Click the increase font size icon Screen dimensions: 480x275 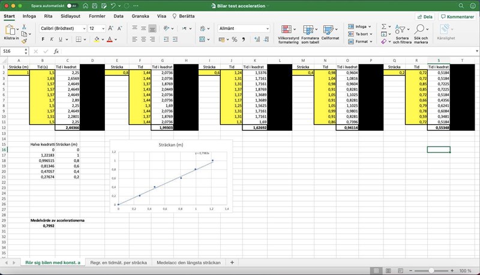(112, 28)
